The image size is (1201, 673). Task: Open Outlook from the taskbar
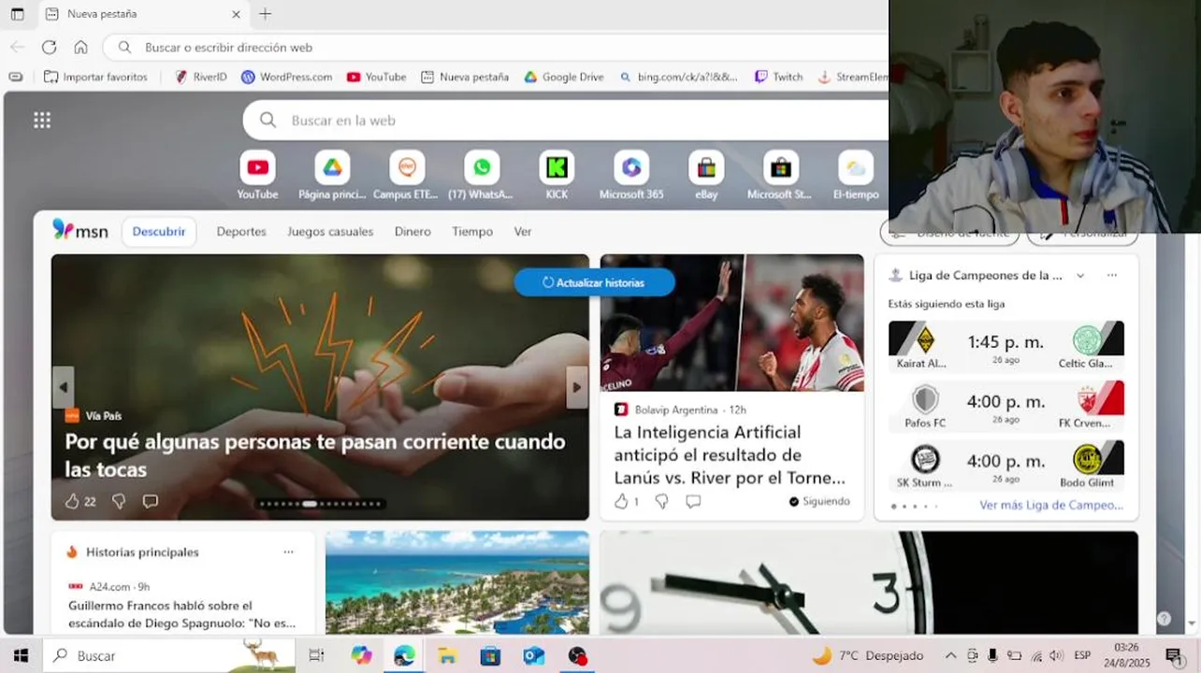[534, 655]
